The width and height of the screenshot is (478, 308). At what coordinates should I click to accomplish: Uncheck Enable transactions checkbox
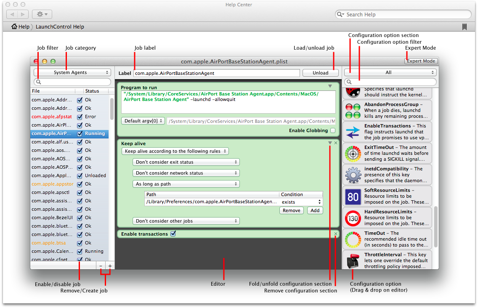(x=173, y=234)
